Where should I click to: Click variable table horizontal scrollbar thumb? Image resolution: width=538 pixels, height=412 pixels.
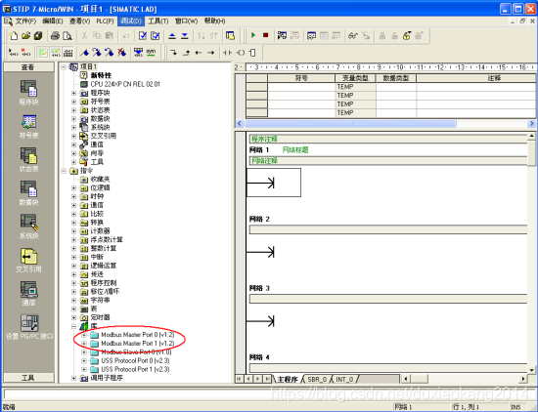(x=350, y=124)
